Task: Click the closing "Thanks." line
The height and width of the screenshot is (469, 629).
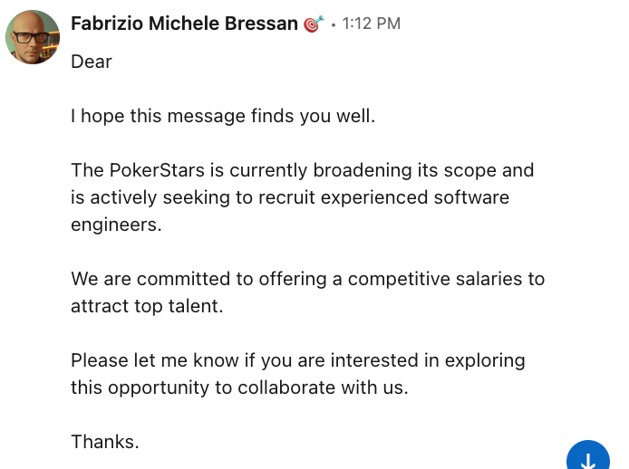Action: tap(105, 442)
